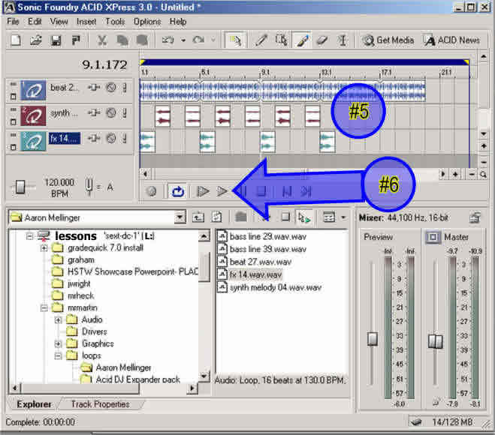Open the Aaron Mellinger folder dropdown
The image size is (495, 435).
coord(180,217)
